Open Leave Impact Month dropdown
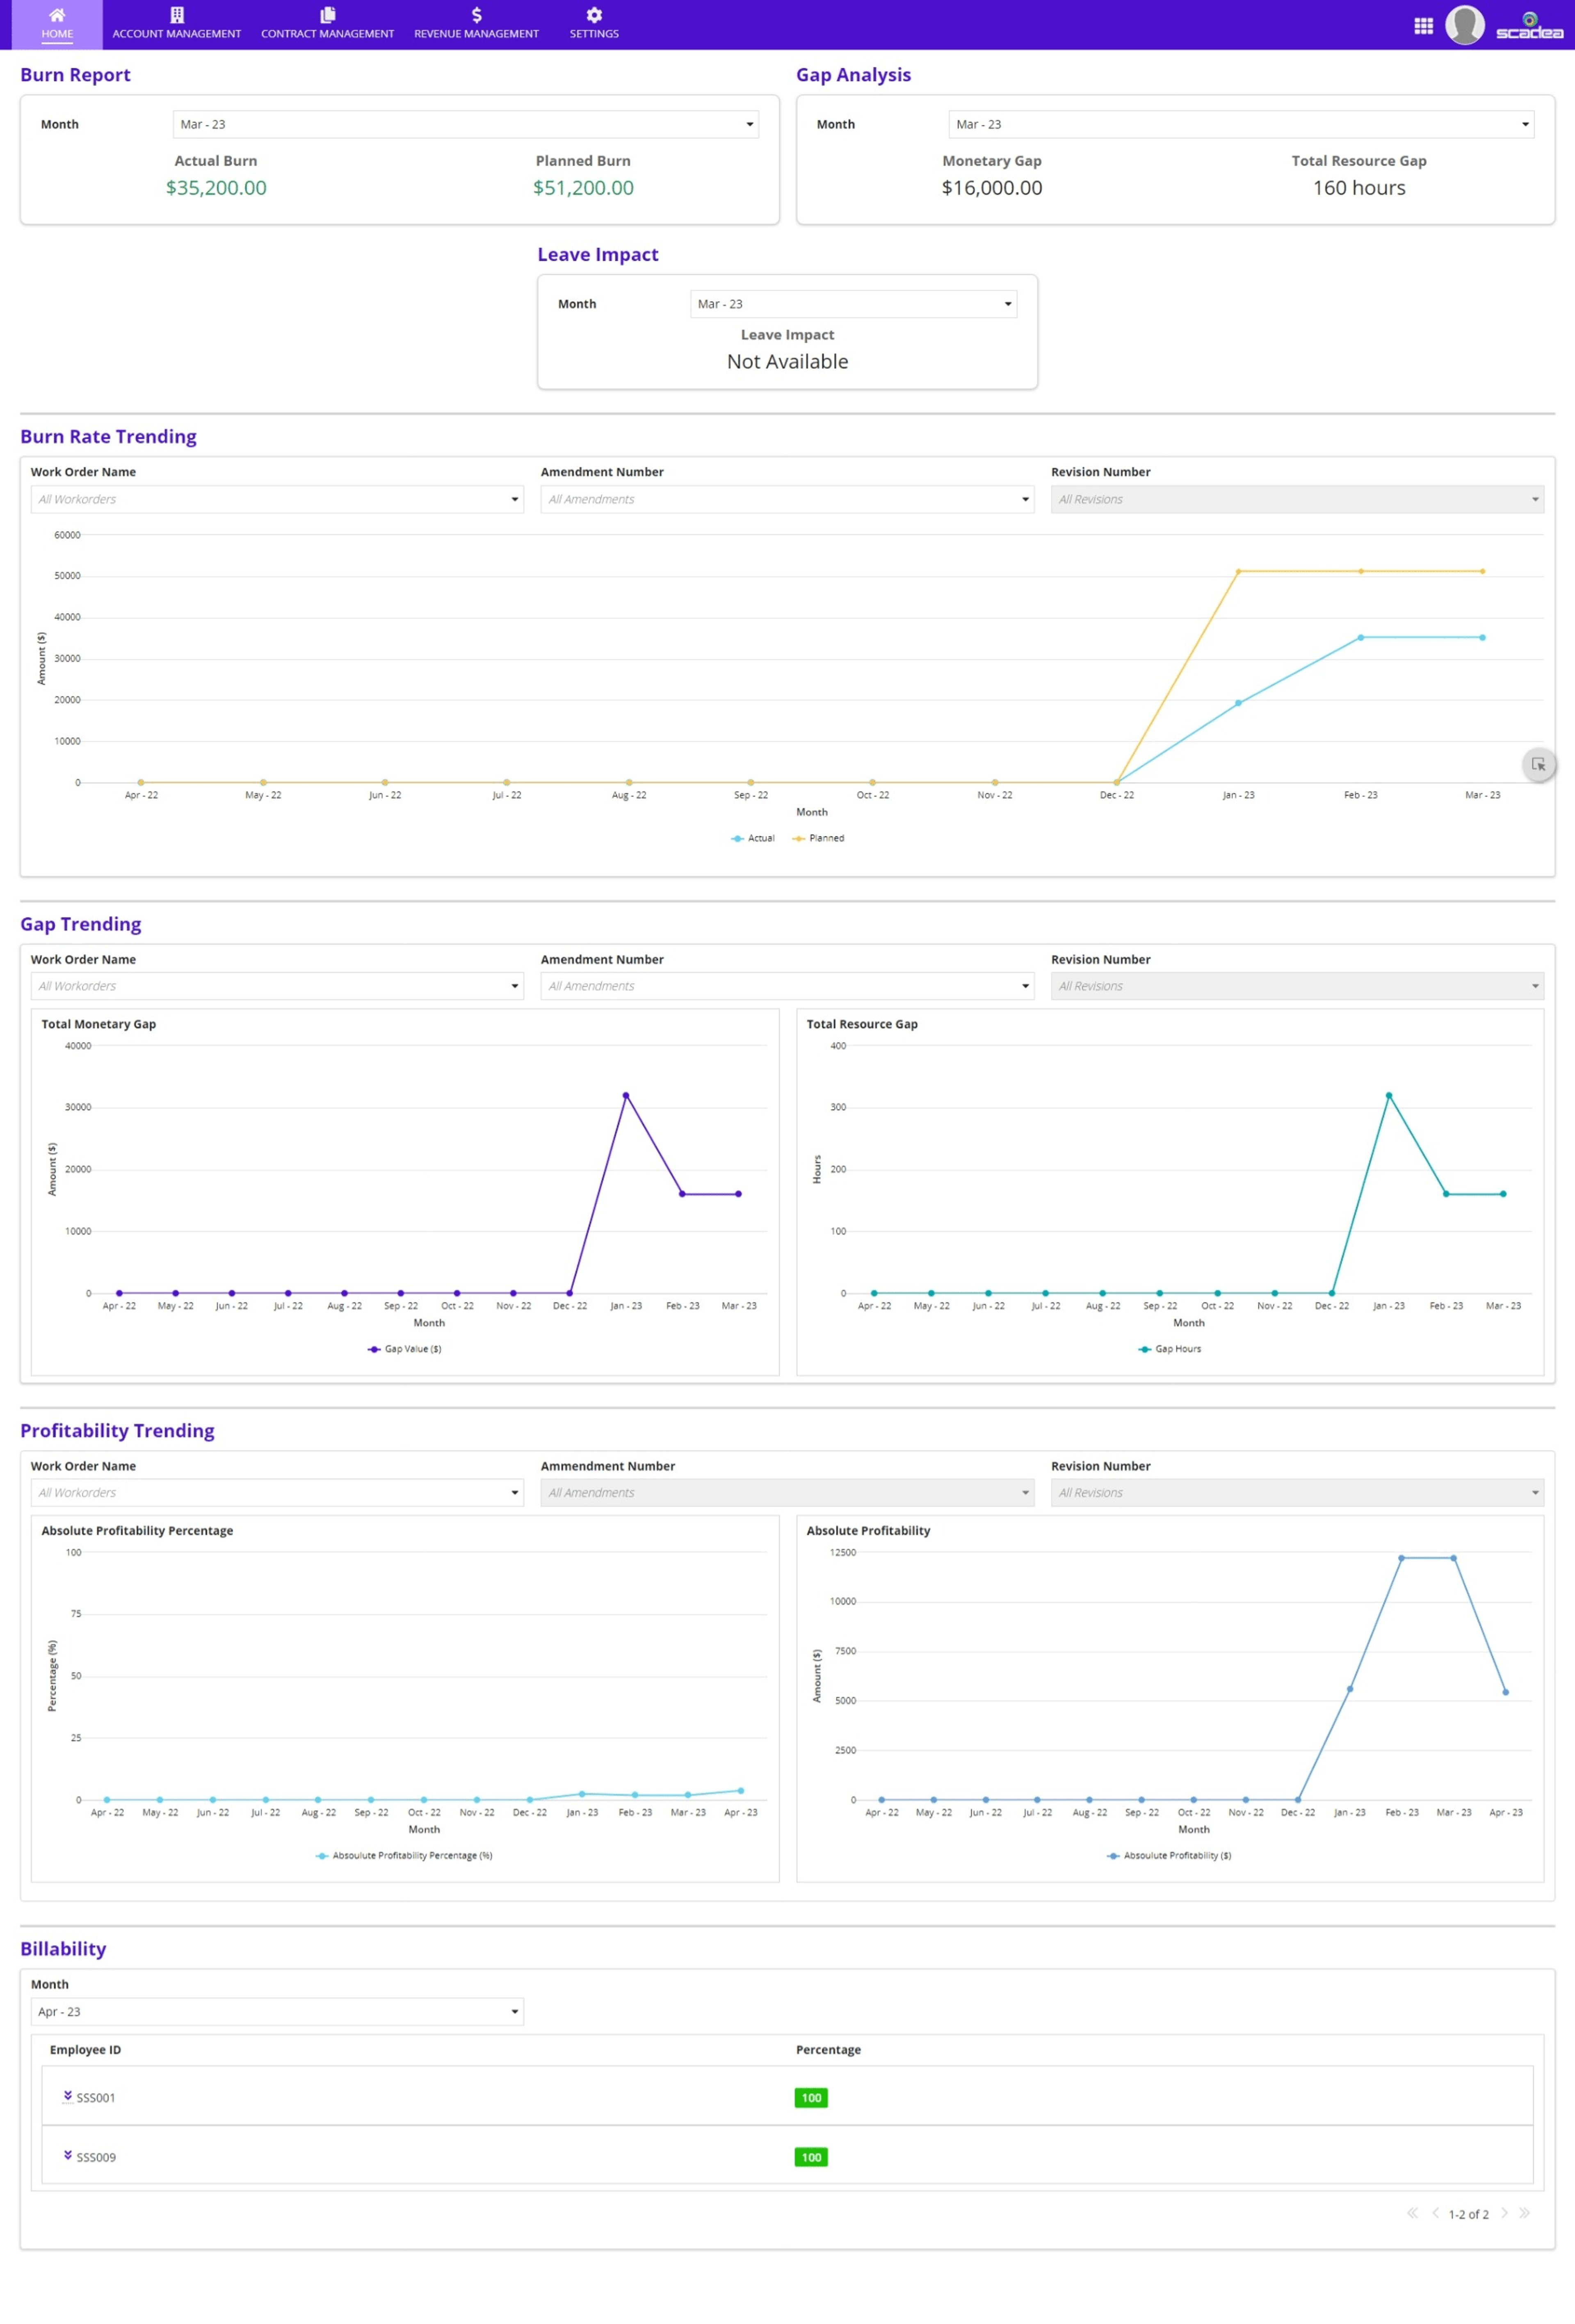 click(x=853, y=304)
